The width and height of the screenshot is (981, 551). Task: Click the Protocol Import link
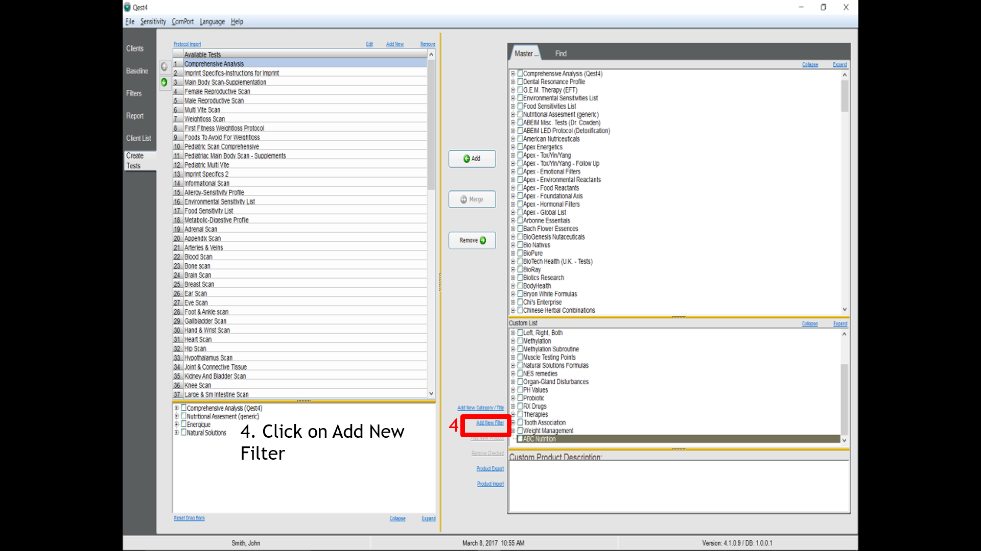point(187,44)
